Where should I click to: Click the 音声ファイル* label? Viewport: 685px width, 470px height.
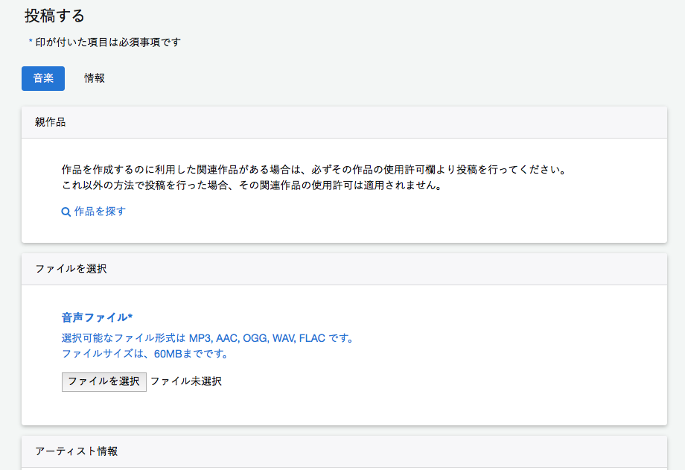click(97, 317)
